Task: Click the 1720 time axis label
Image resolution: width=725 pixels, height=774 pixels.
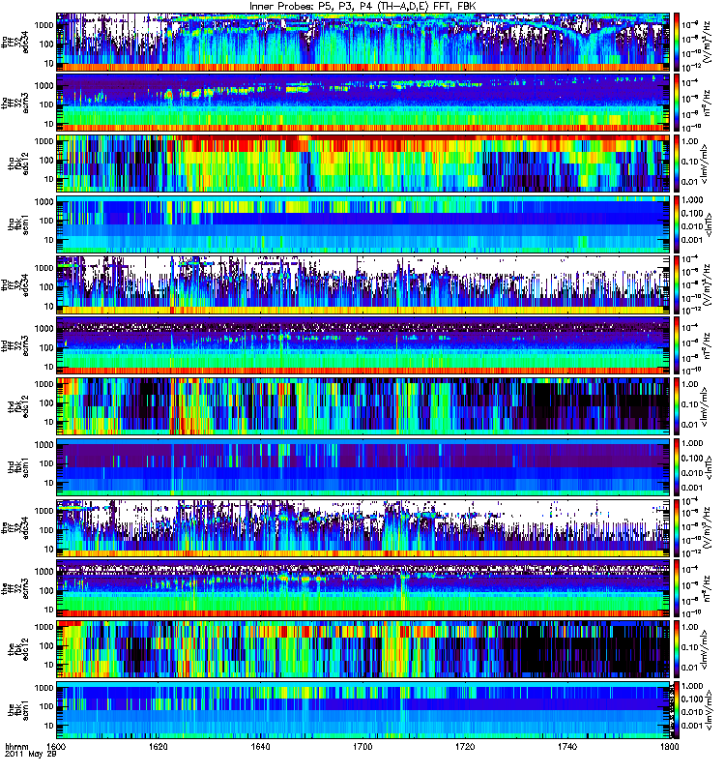Action: (465, 747)
